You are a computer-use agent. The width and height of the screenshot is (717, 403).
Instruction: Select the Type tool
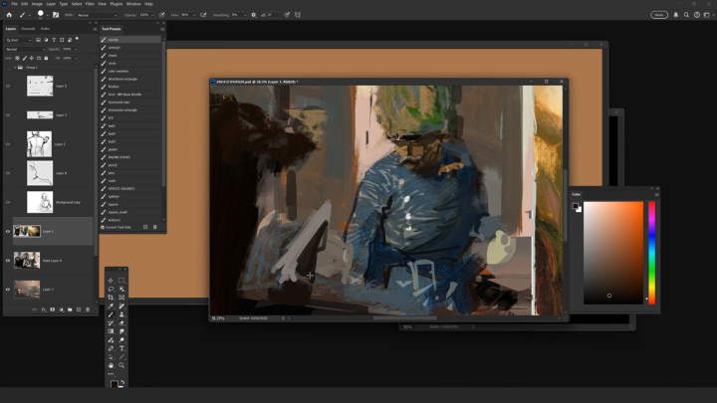pyautogui.click(x=121, y=348)
